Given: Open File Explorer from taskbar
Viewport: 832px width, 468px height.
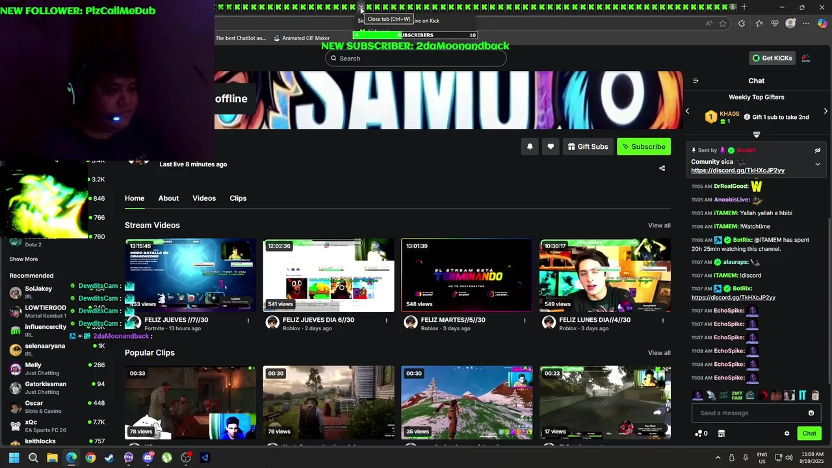Looking at the screenshot, I should pos(52,458).
